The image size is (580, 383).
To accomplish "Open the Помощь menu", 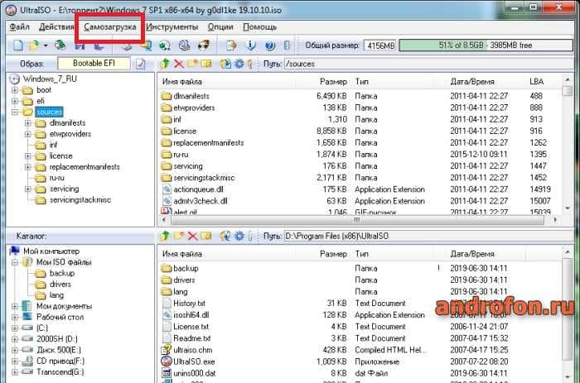I will 259,27.
